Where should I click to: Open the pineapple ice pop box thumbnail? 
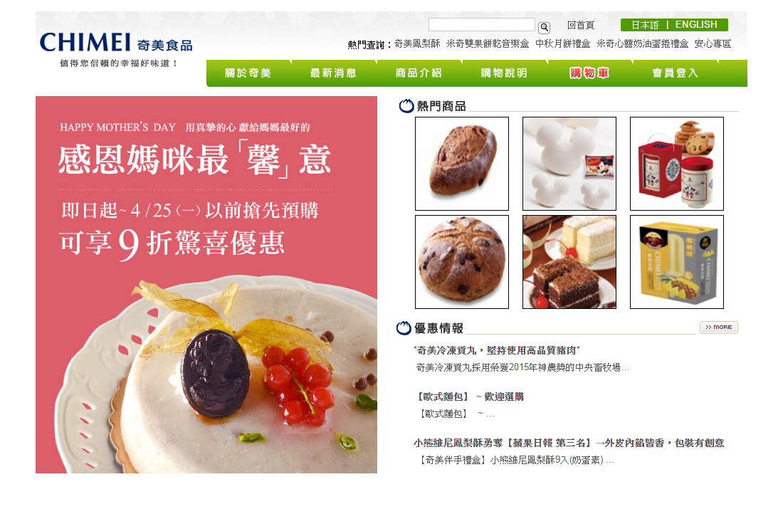[677, 262]
